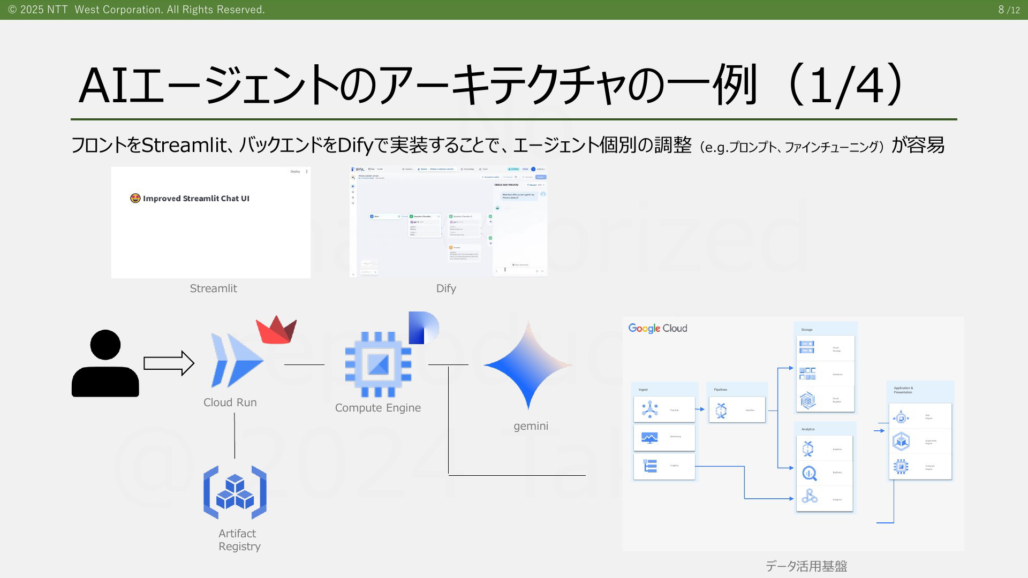The image size is (1028, 578).
Task: Click the BigQuery magnifier icon in Analytics
Action: [x=809, y=474]
